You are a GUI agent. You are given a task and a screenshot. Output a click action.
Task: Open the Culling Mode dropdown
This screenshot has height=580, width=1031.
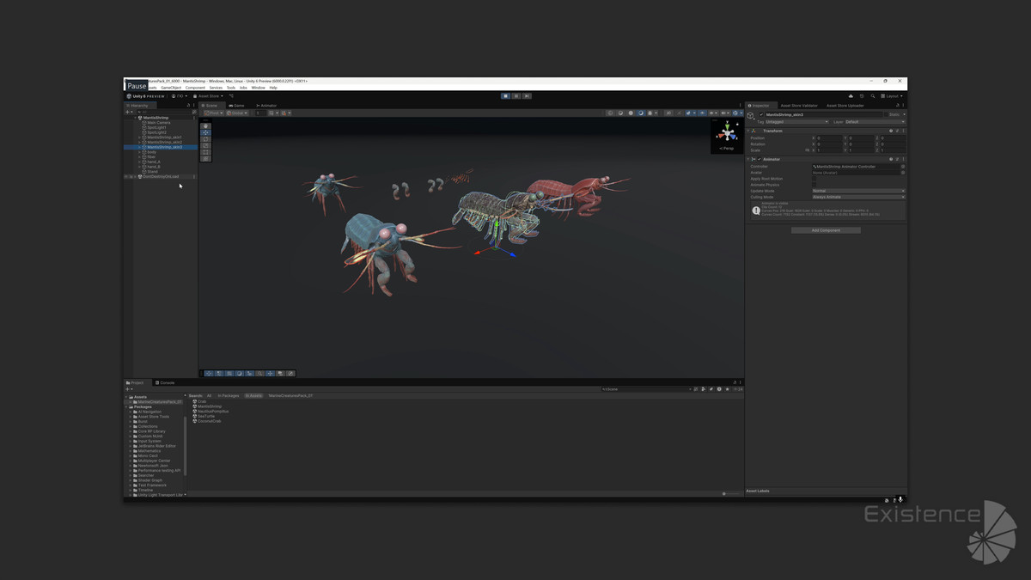point(857,197)
